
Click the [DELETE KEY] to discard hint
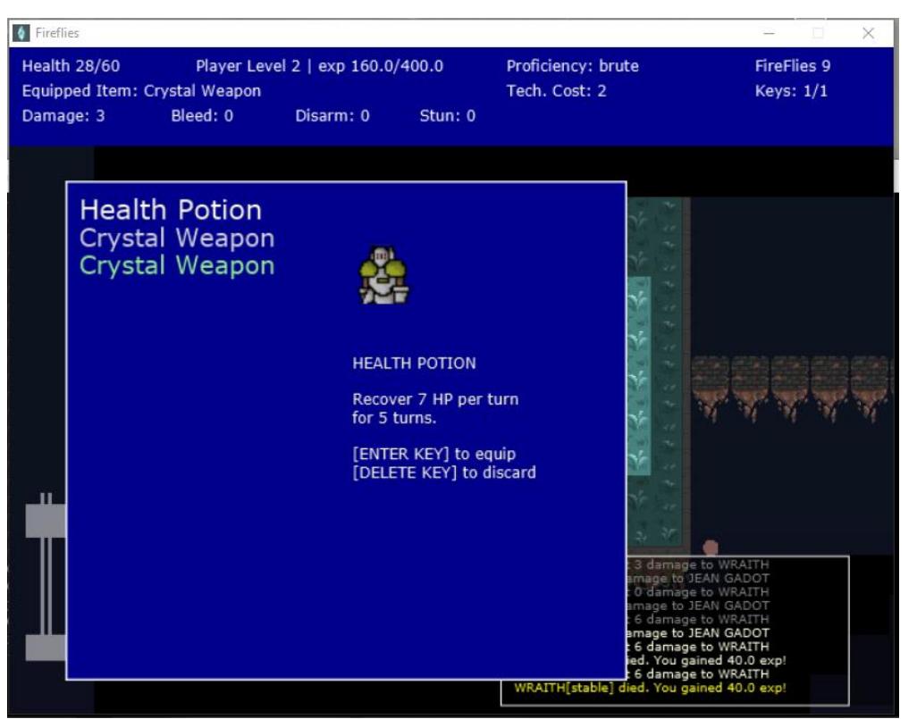pos(444,472)
